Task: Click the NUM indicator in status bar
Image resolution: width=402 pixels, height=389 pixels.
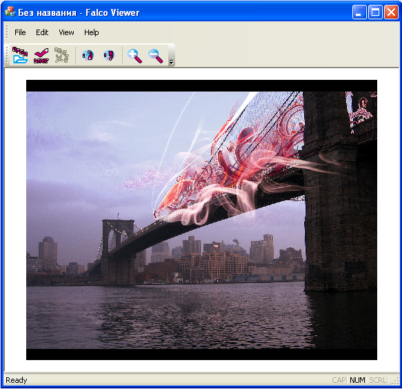Action: tap(357, 380)
